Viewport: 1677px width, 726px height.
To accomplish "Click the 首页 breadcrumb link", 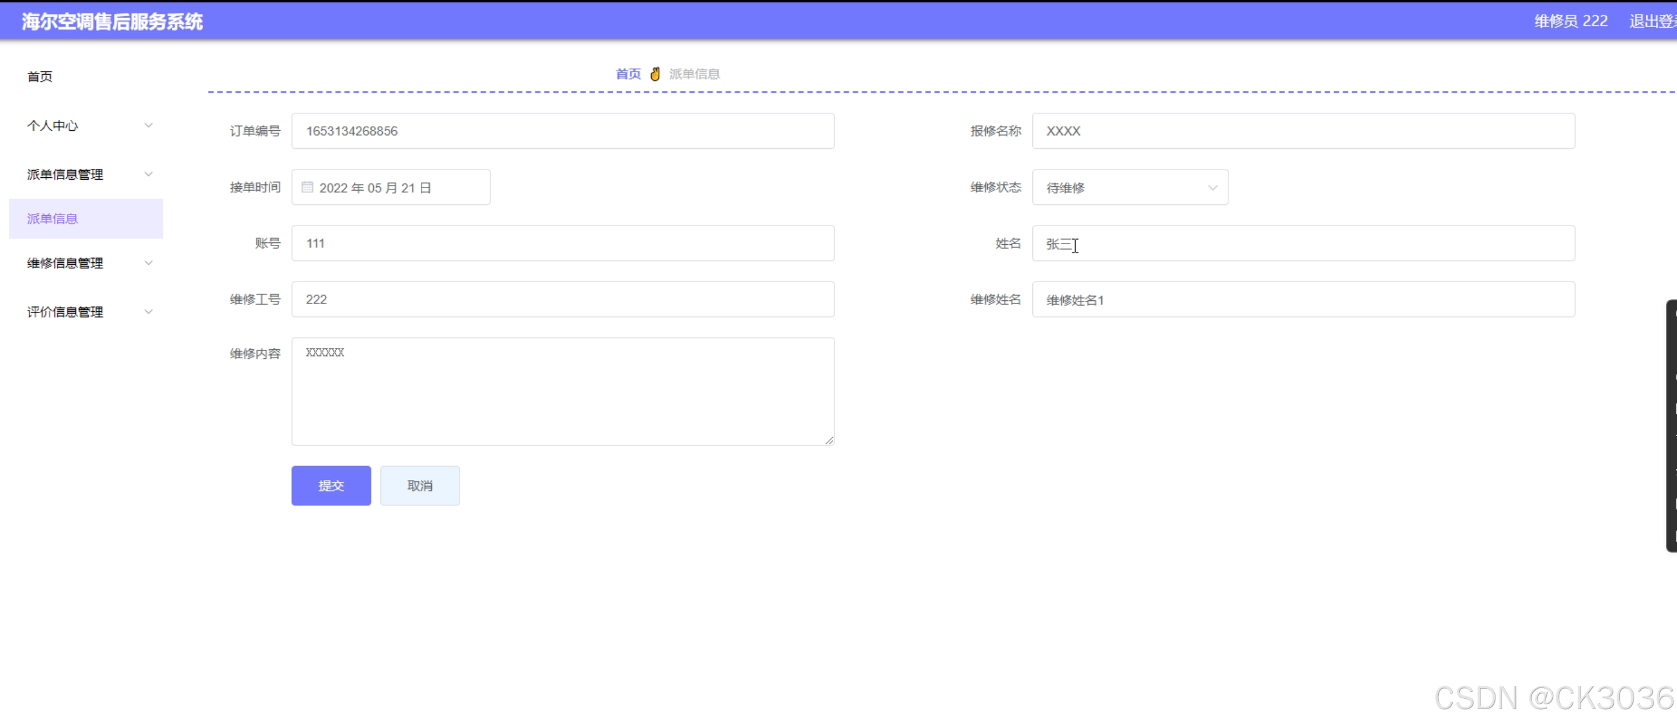I will point(628,74).
